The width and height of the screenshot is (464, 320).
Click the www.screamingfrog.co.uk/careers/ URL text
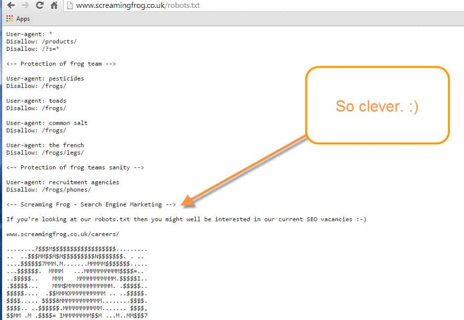point(63,234)
